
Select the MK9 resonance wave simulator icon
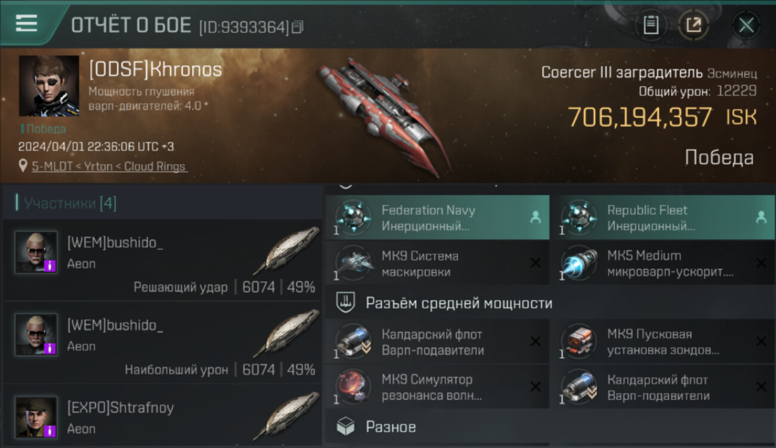coord(353,387)
